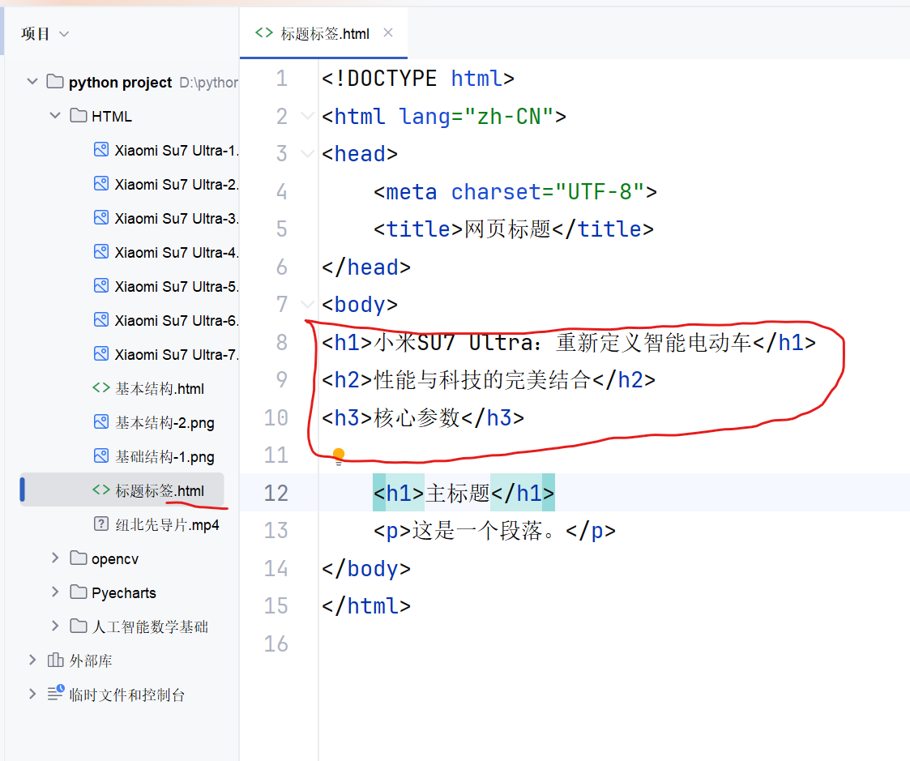Click the h2 line 性能与科技的完美结合
Screen dimensions: 910x761
489,379
